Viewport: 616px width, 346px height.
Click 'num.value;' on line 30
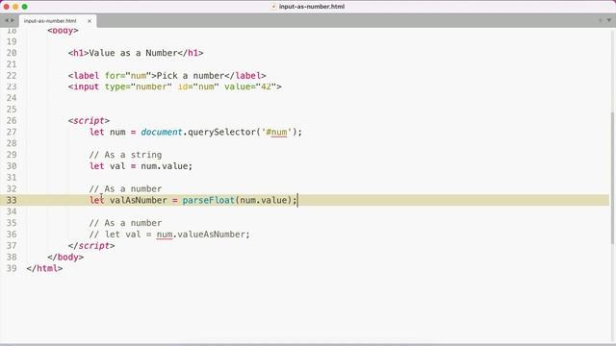tap(167, 166)
